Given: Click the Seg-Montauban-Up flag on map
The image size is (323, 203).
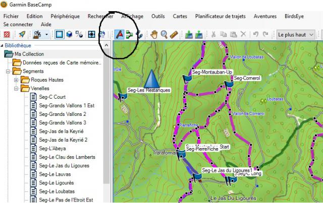Looking at the screenshot, I should pyautogui.click(x=187, y=79).
